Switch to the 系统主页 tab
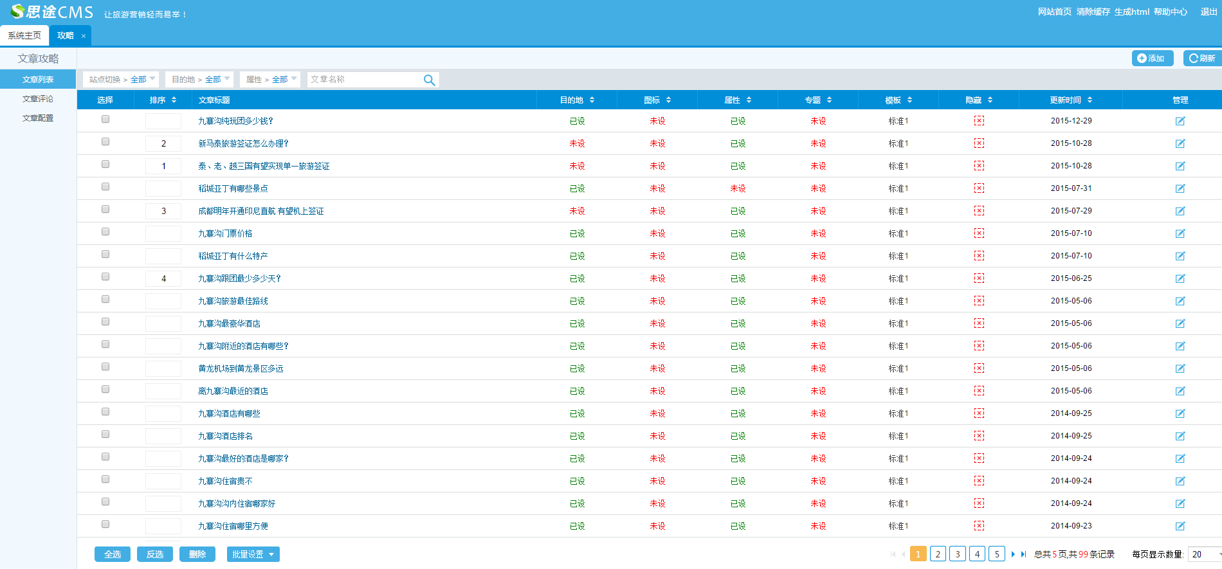 coord(24,36)
